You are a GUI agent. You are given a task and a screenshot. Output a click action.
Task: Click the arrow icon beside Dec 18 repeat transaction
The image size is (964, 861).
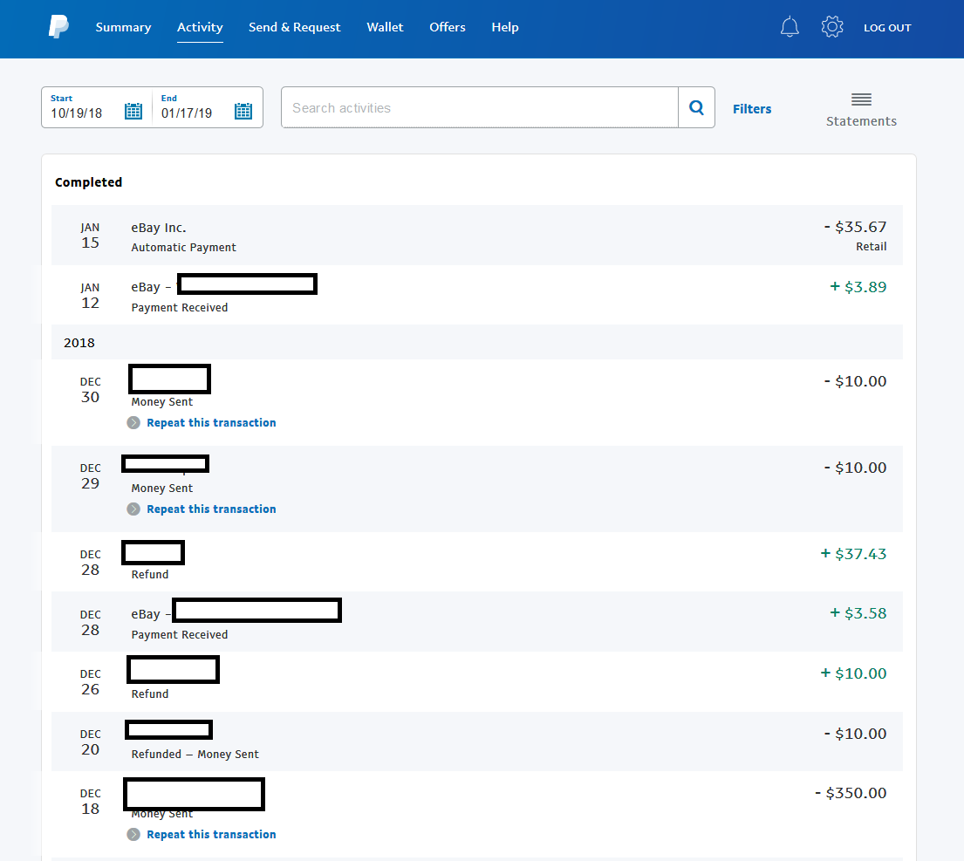point(133,835)
